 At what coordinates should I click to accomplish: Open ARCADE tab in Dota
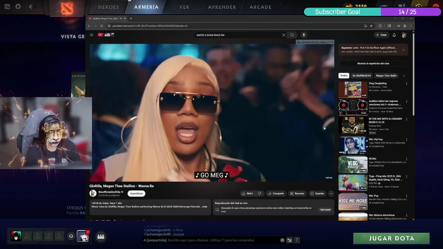coord(260,7)
